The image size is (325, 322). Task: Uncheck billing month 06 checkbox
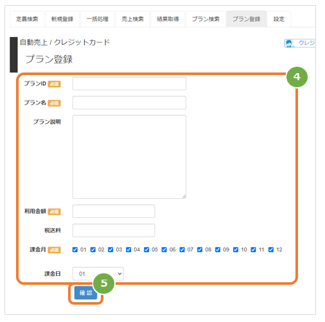[164, 250]
